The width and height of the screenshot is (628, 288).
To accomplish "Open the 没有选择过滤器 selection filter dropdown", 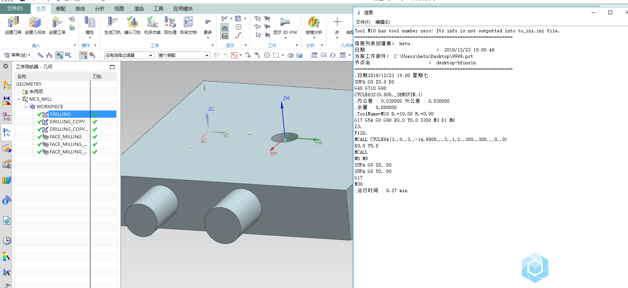I will tap(129, 55).
